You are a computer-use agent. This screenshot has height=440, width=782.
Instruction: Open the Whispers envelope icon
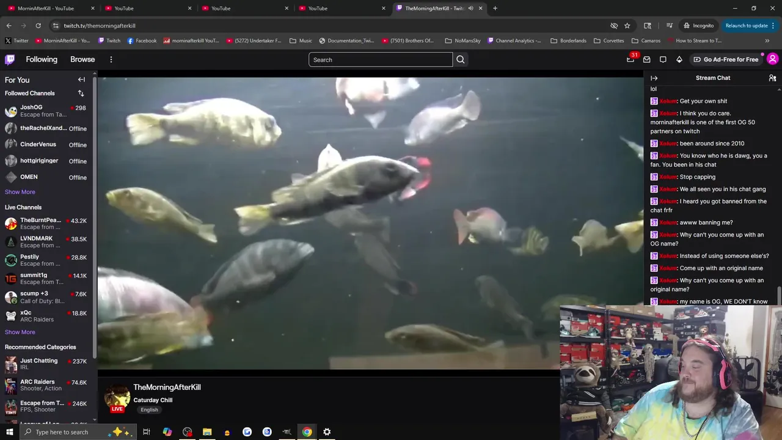(x=646, y=59)
